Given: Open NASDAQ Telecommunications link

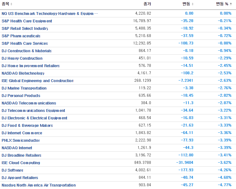Looking at the screenshot, I should (29, 103).
